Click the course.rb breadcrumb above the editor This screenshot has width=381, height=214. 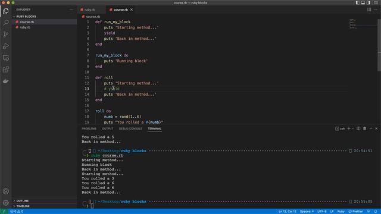click(93, 17)
